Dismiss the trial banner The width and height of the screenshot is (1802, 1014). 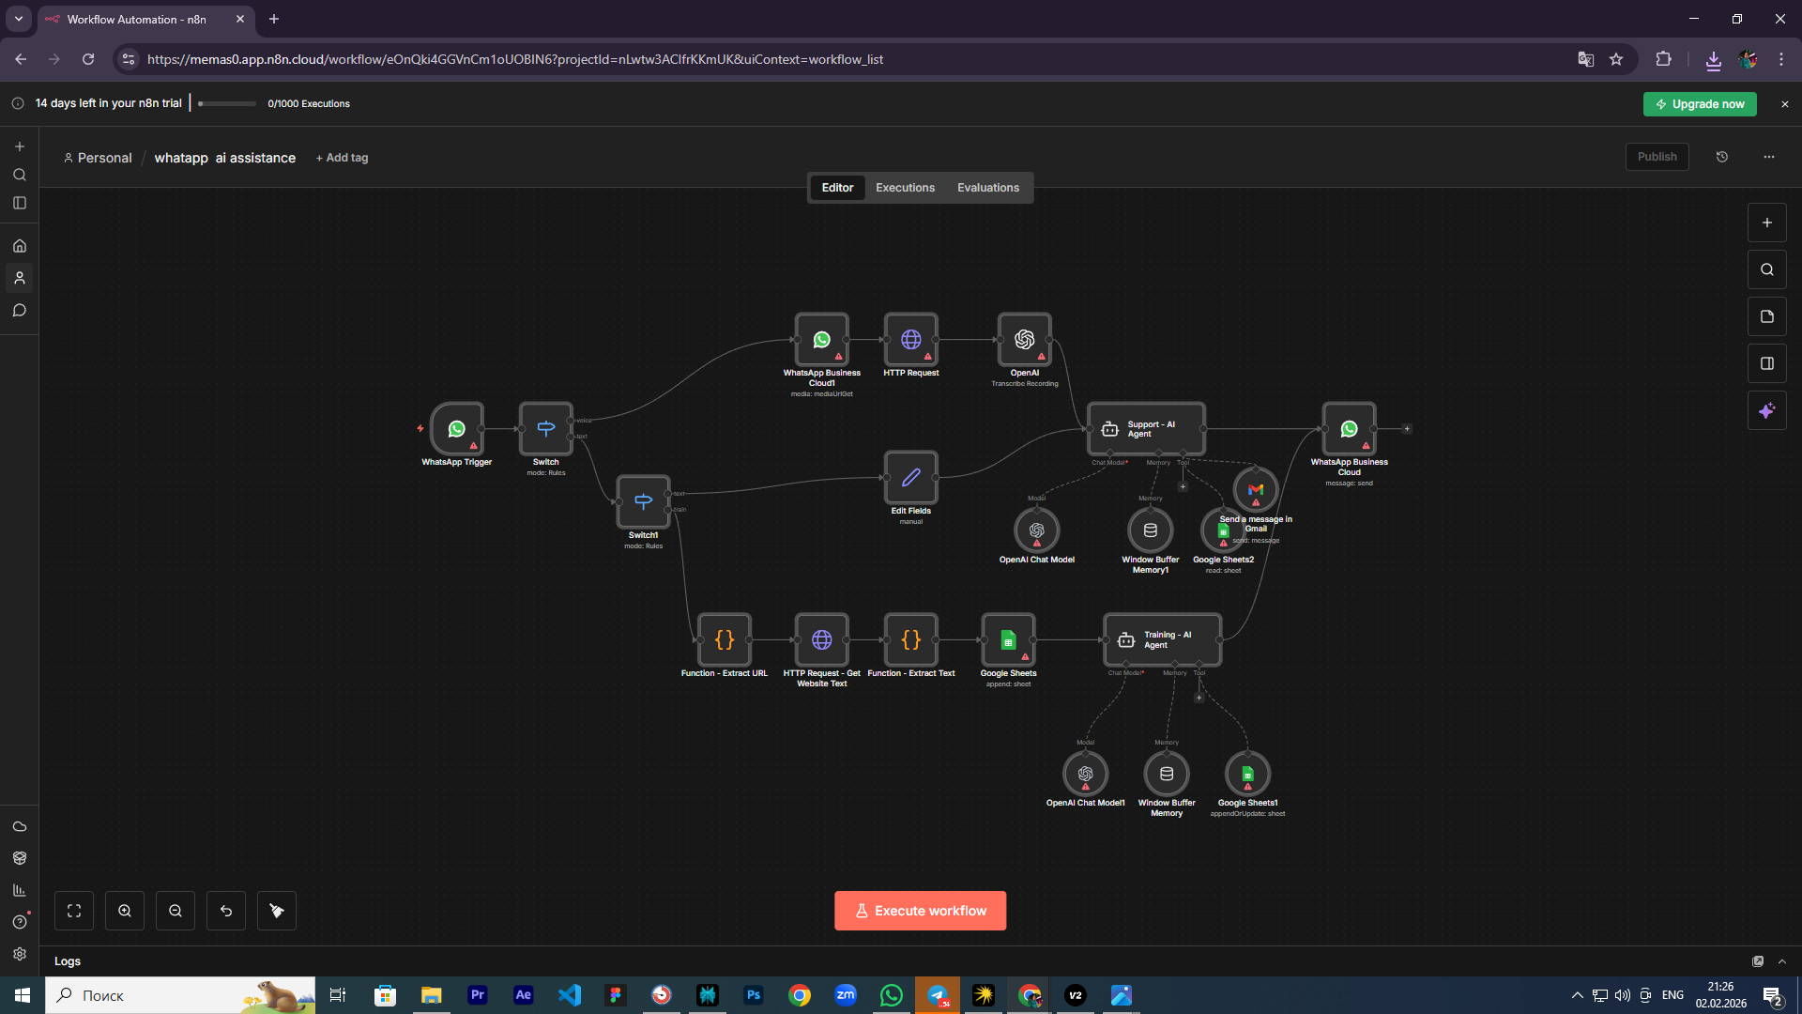(x=1785, y=104)
